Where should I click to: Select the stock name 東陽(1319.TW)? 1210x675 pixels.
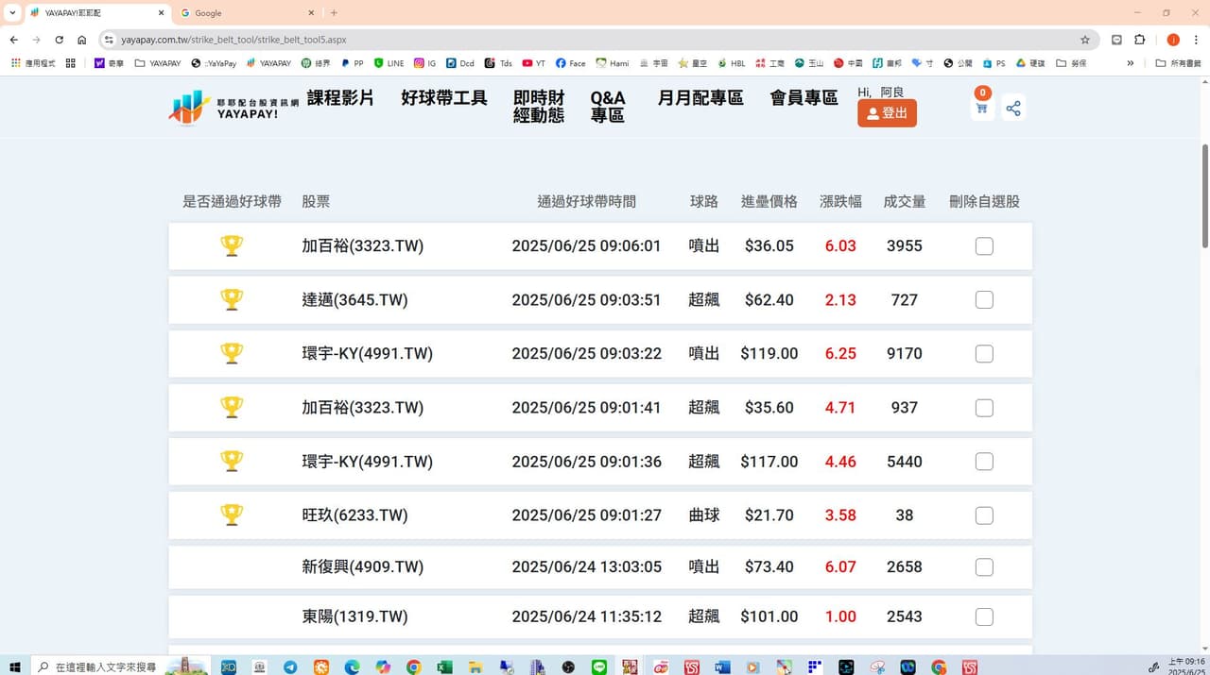[x=354, y=616]
